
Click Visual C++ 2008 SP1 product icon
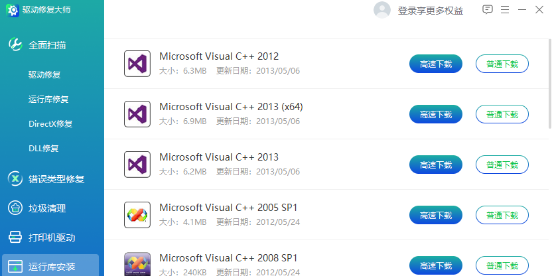[137, 264]
